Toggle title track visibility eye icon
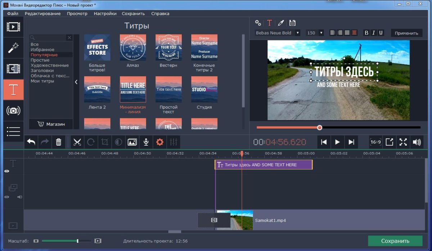The image size is (432, 251). 7,172
